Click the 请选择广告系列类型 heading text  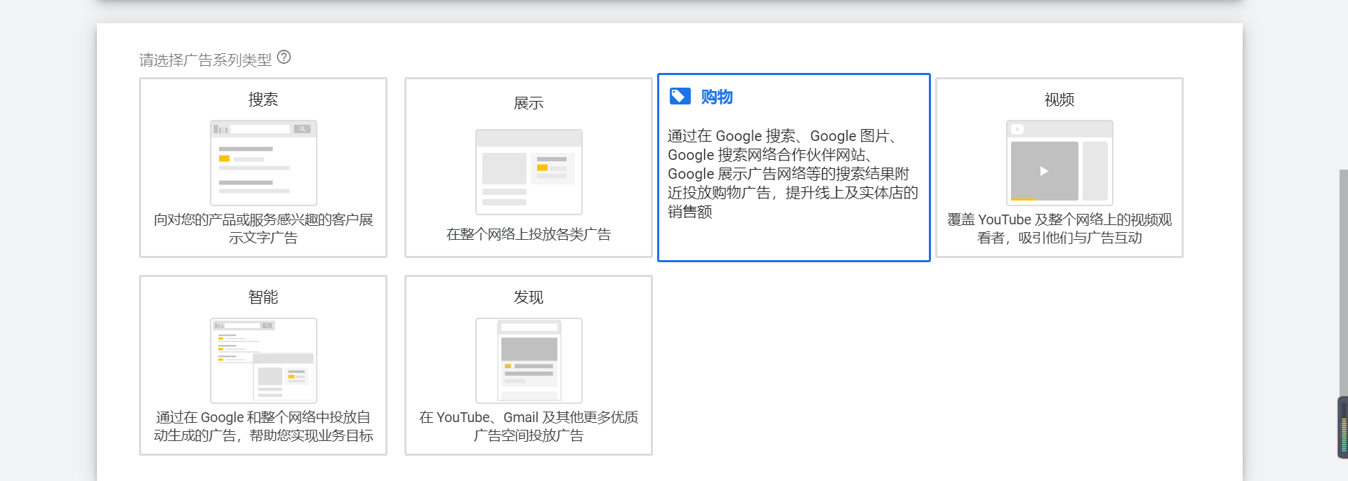coord(205,60)
